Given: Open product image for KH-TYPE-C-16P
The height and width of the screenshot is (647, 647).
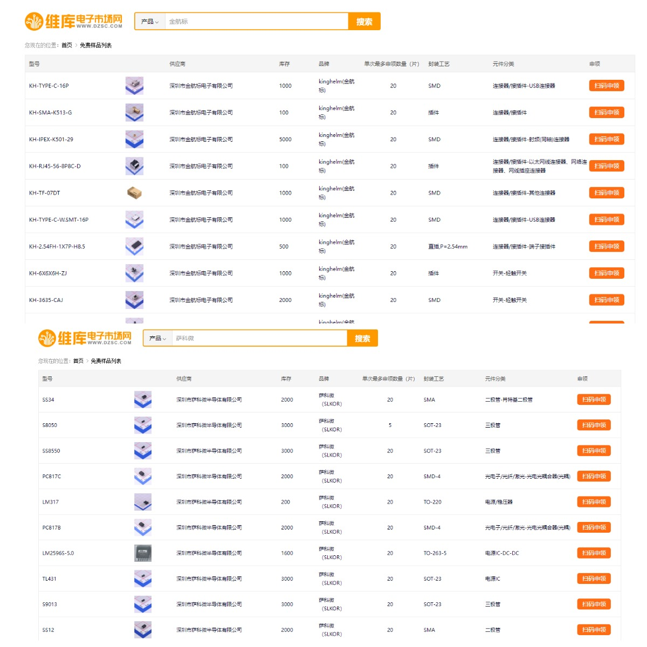Looking at the screenshot, I should [x=134, y=86].
